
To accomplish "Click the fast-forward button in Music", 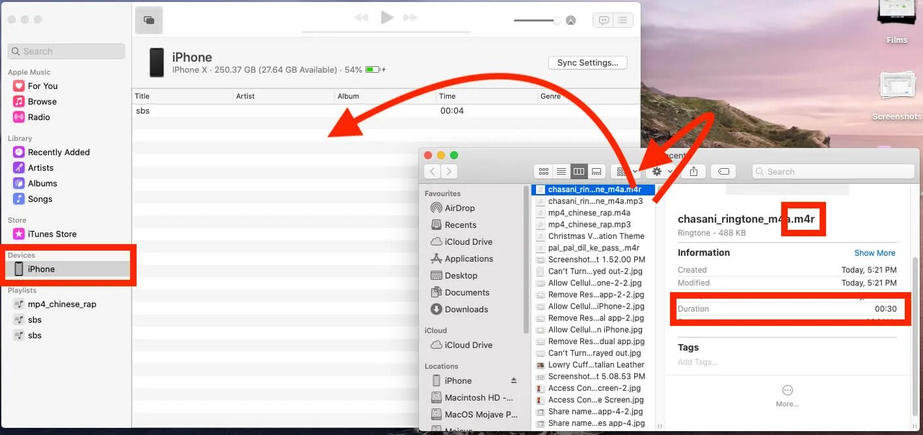I will point(410,18).
